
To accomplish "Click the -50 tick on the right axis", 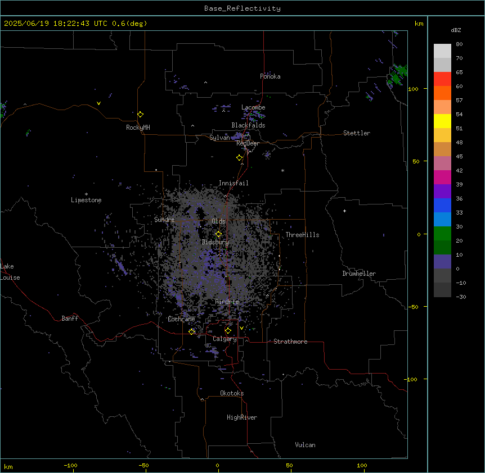I will tap(413, 307).
